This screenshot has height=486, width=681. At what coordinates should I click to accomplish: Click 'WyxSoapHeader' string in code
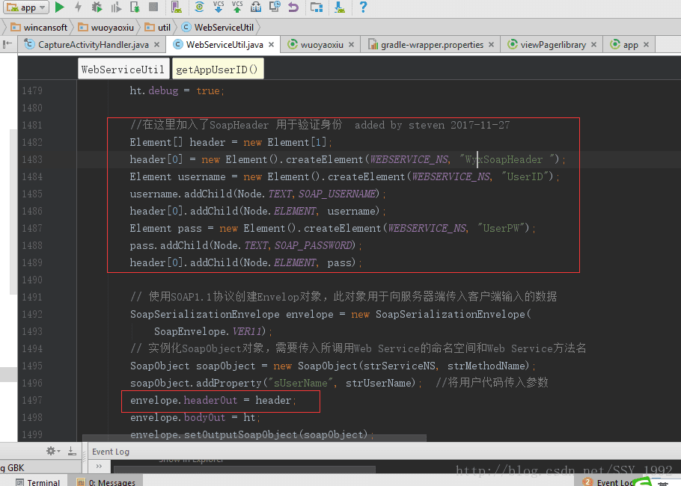pos(509,160)
